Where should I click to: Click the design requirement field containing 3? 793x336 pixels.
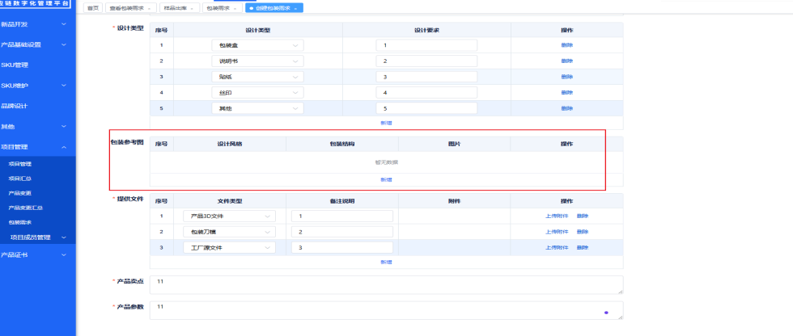(426, 78)
